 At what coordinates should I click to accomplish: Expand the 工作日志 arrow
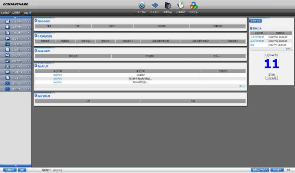click(x=29, y=33)
